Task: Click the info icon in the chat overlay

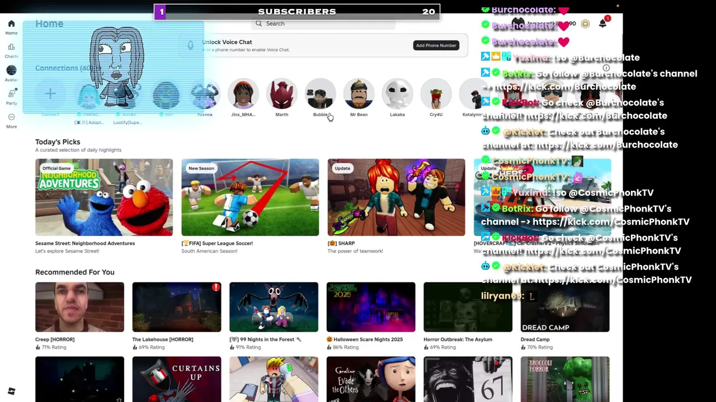Action: 606,68
